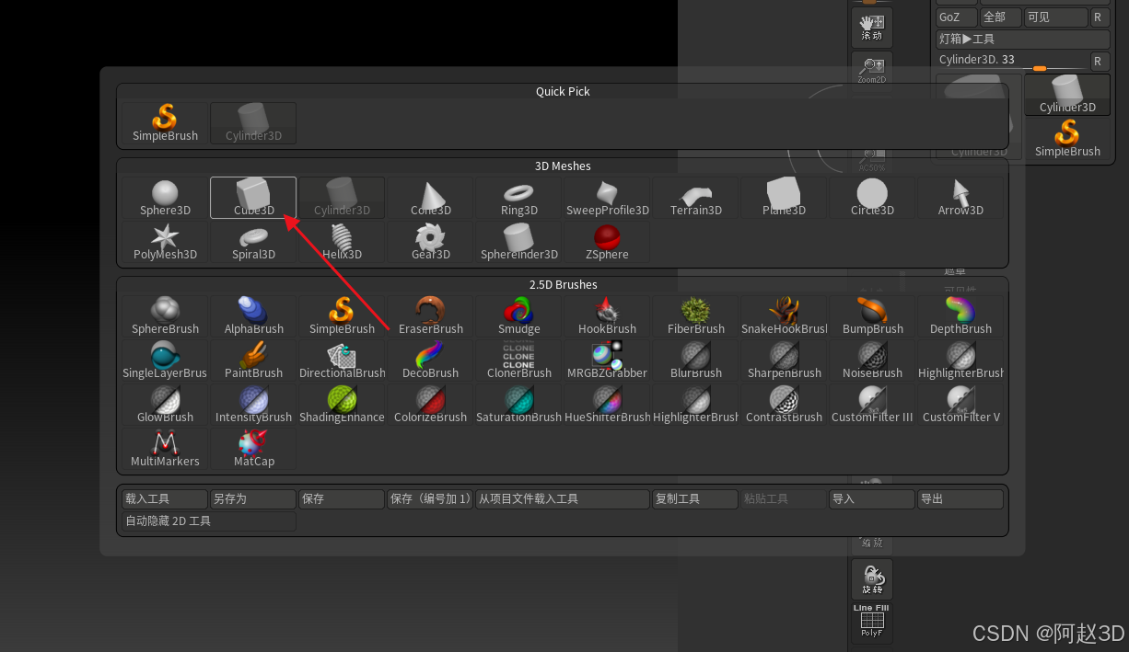1129x652 pixels.
Task: Choose the SphereBrush 2.5D brush
Action: 165,316
